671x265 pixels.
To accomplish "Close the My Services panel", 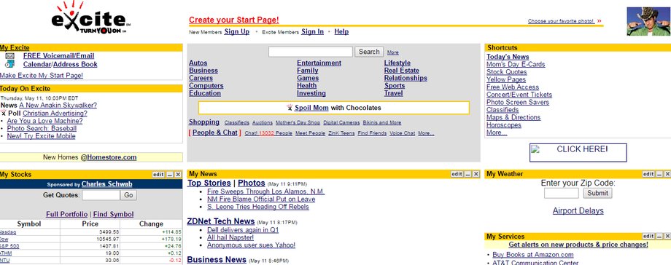I will pyautogui.click(x=667, y=237).
